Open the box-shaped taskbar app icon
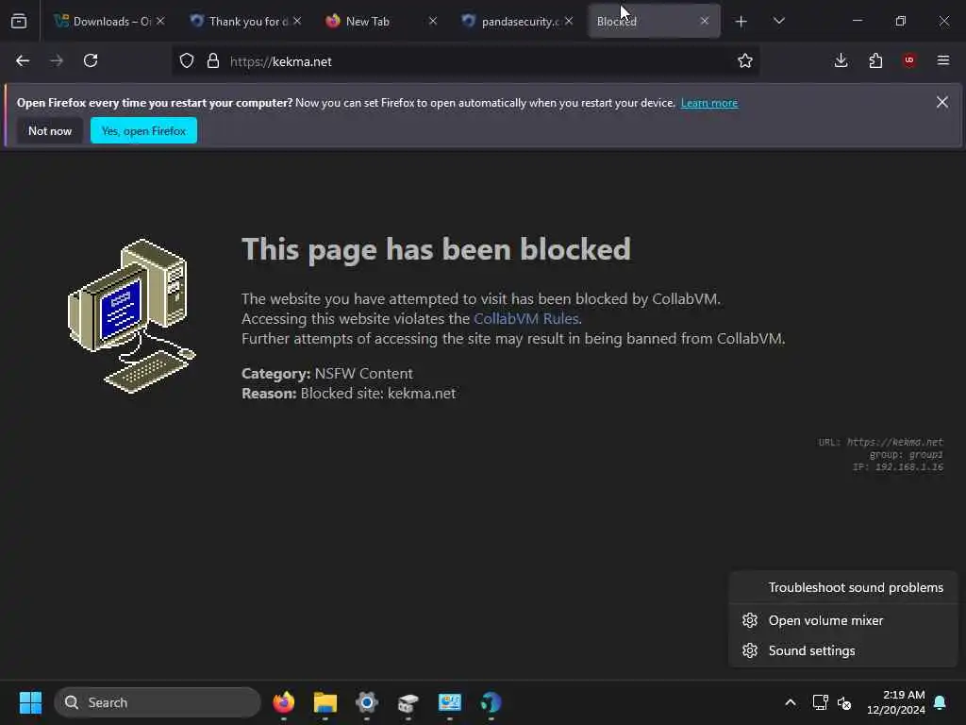Image resolution: width=966 pixels, height=725 pixels. pyautogui.click(x=408, y=702)
